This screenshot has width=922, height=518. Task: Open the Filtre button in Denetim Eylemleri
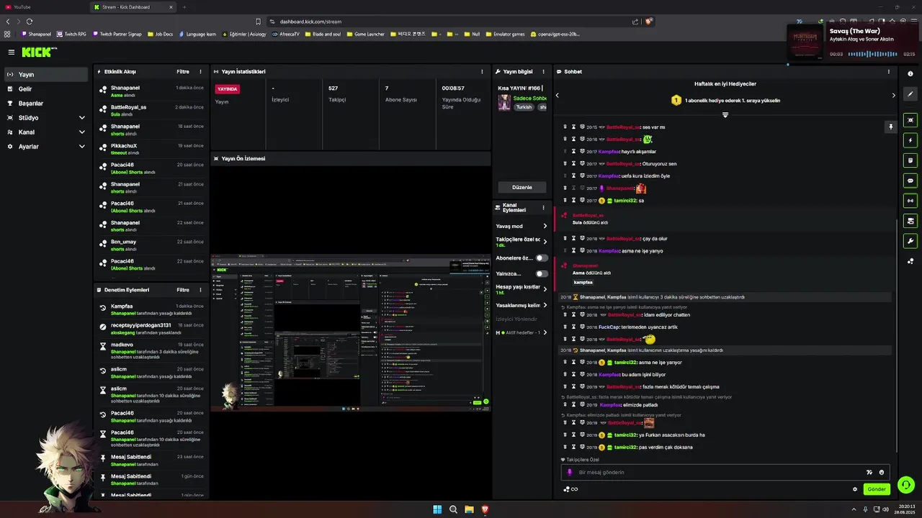pyautogui.click(x=183, y=290)
